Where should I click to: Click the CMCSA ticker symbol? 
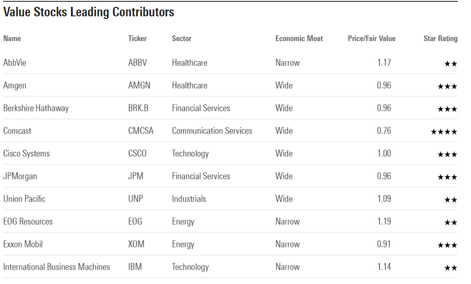141,131
